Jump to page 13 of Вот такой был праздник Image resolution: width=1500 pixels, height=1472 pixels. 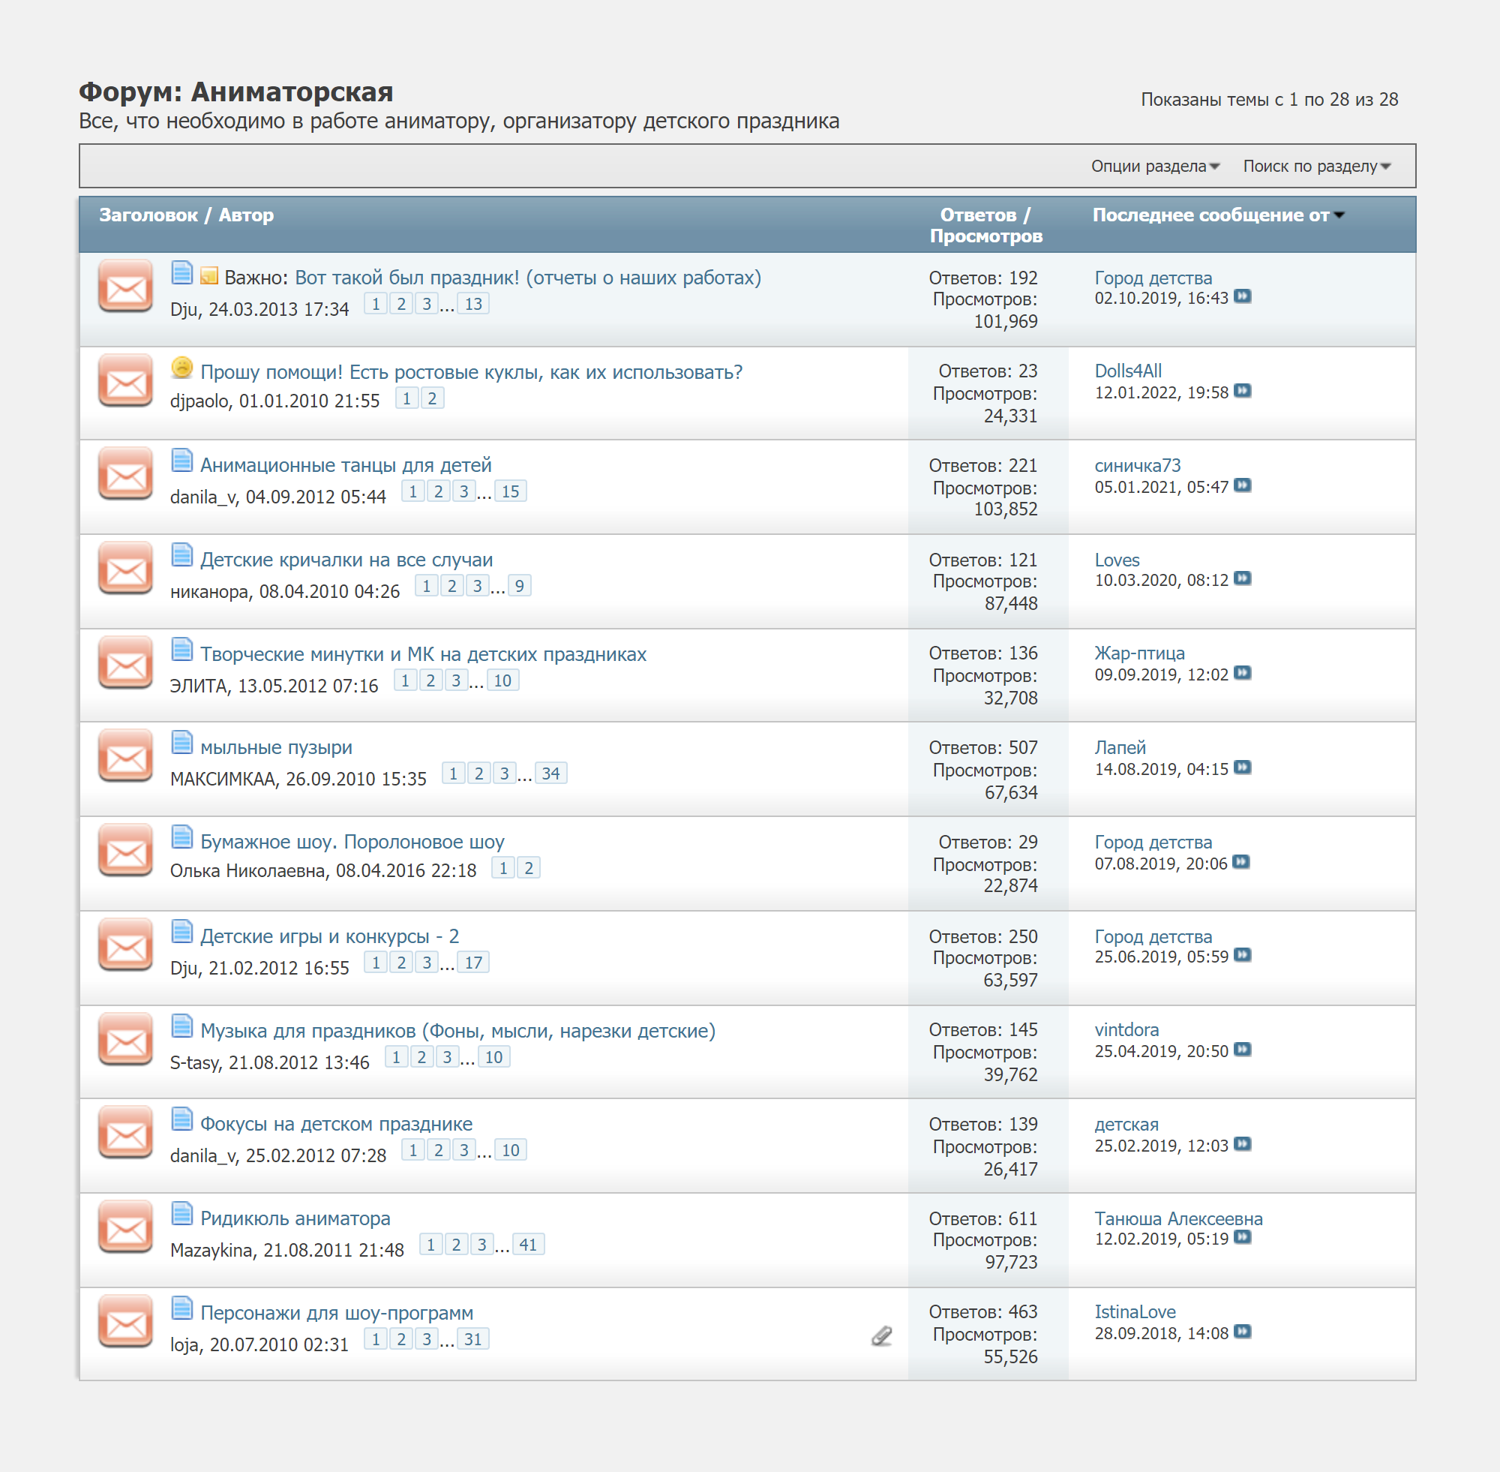473,304
